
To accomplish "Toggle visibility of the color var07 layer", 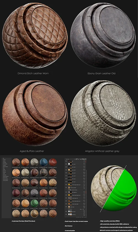I will pos(66,164).
